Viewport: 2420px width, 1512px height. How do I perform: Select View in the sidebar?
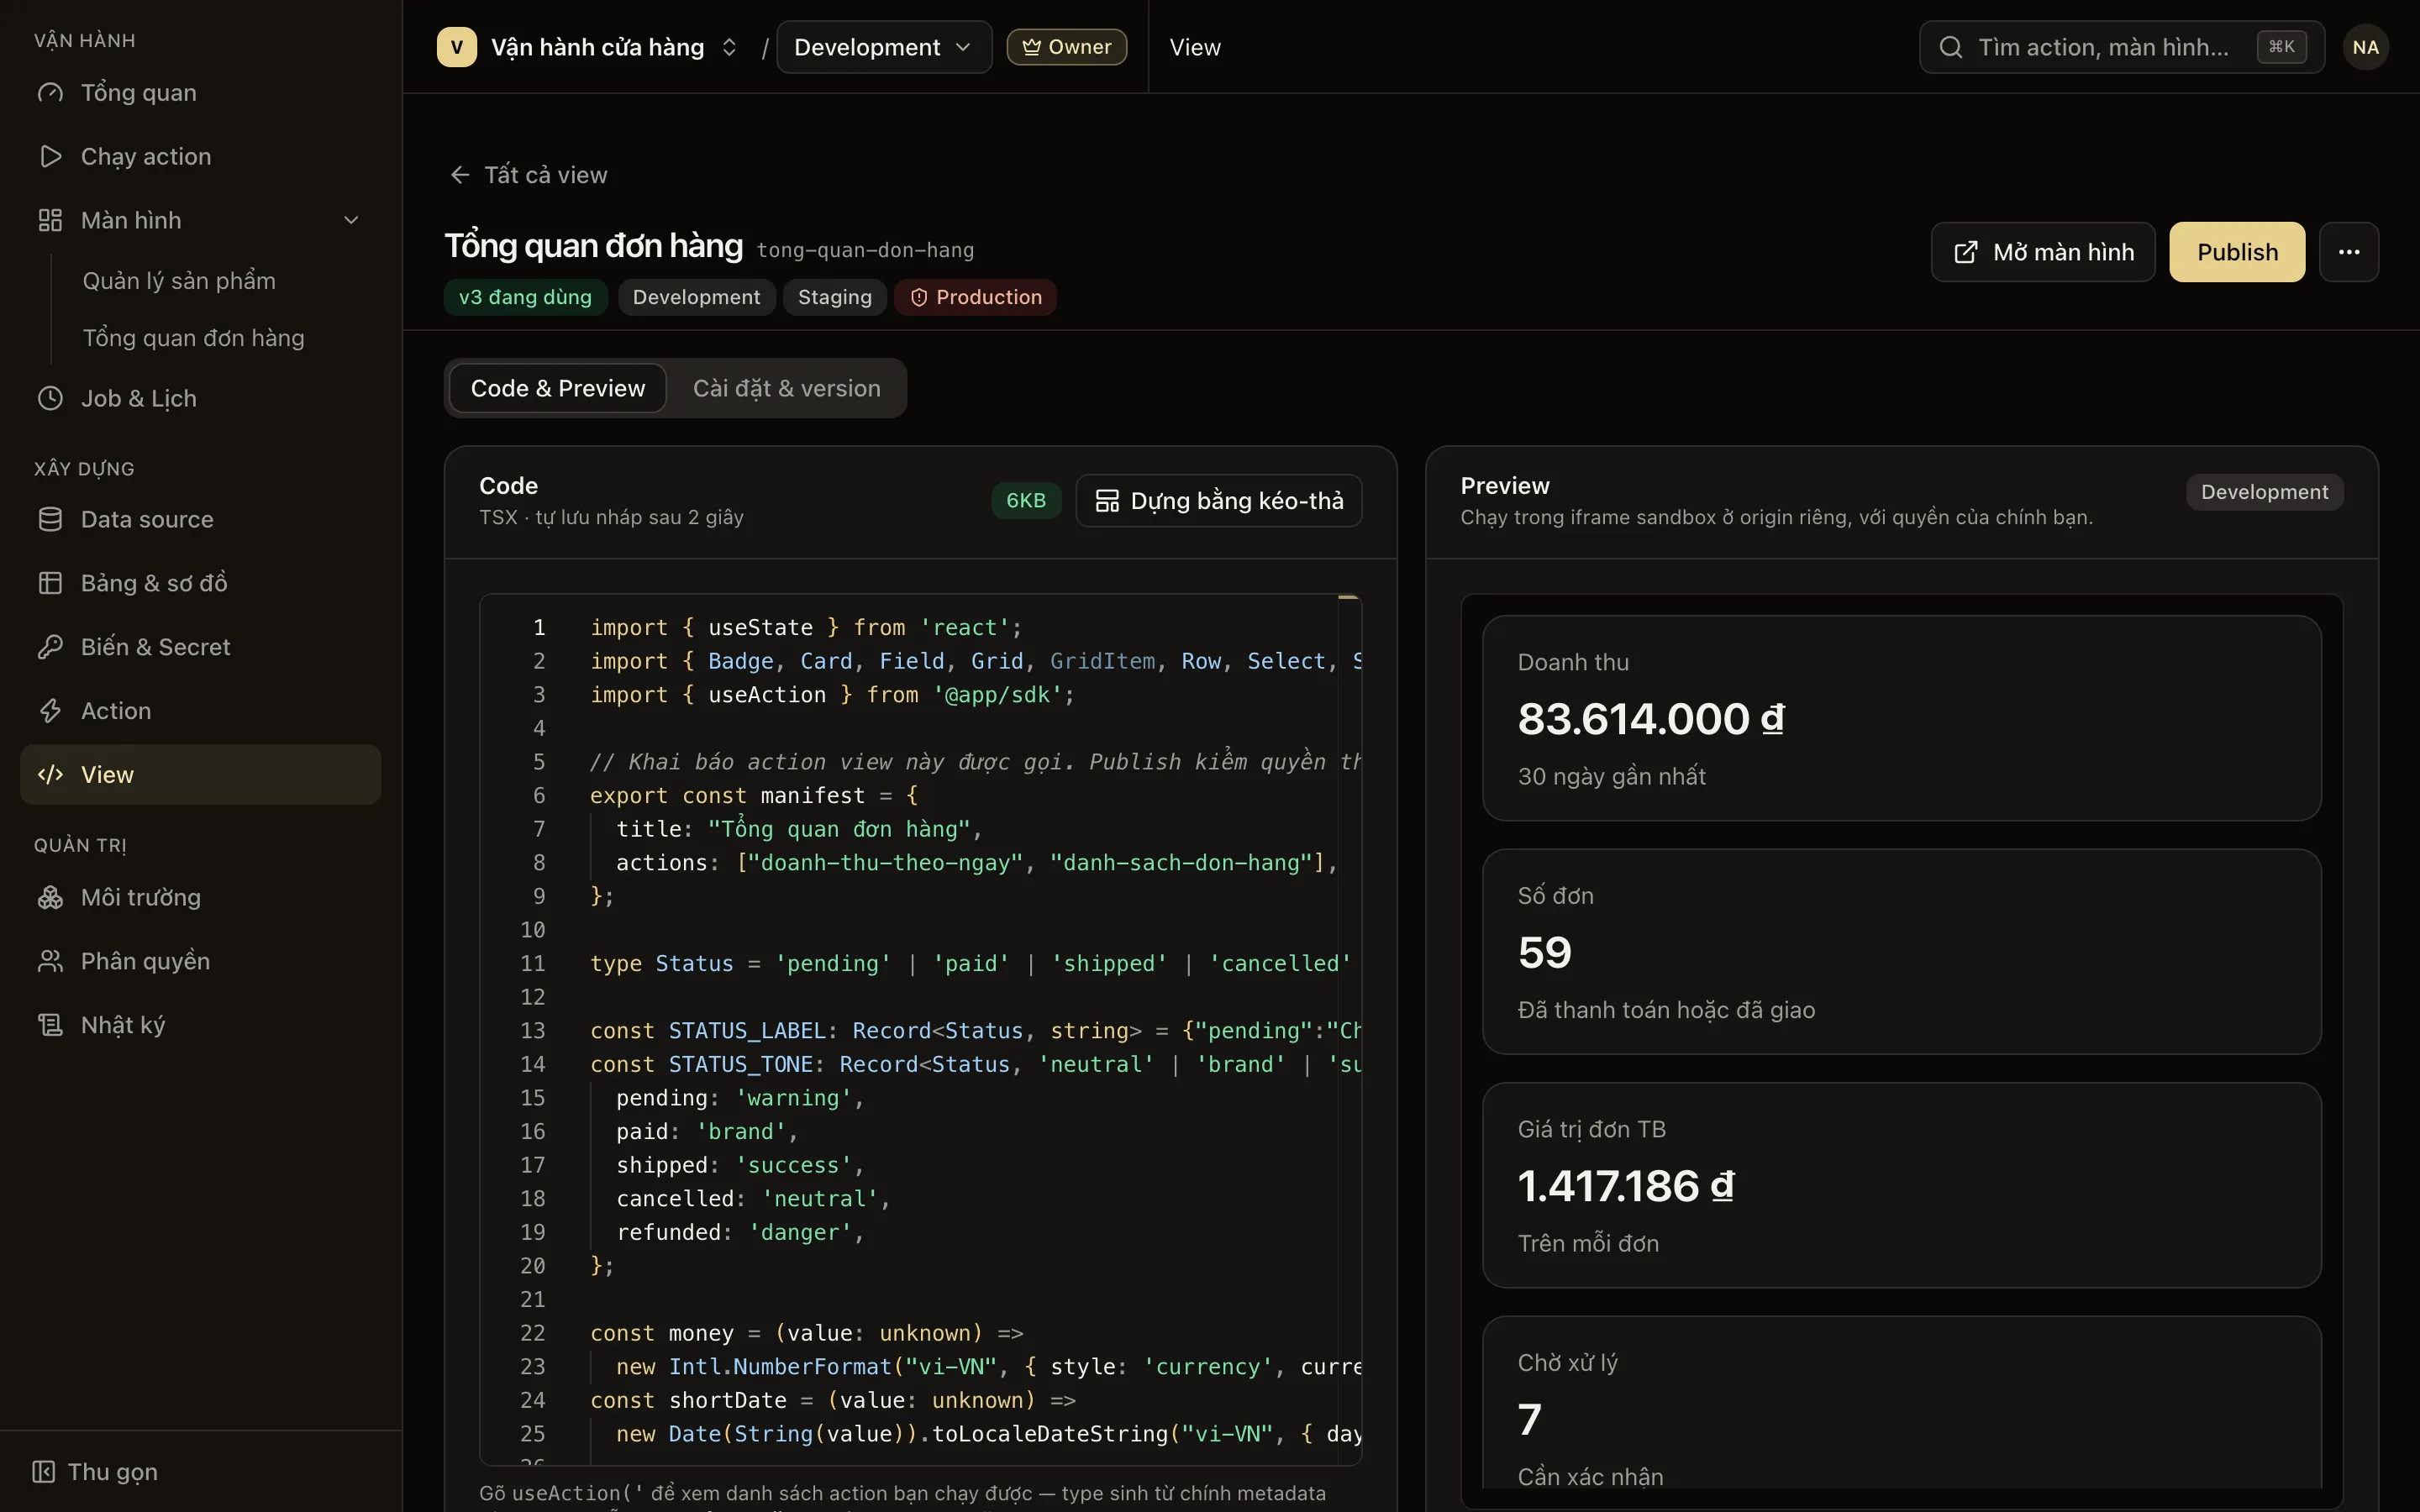(200, 775)
